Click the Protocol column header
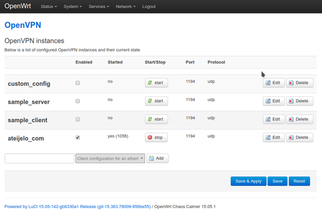This screenshot has height=214, width=322. coord(216,62)
